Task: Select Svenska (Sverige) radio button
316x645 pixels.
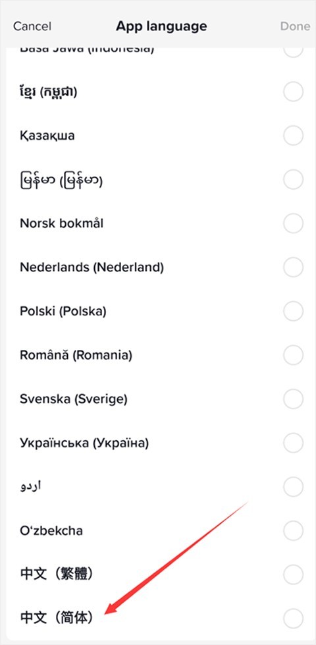Action: pyautogui.click(x=294, y=399)
